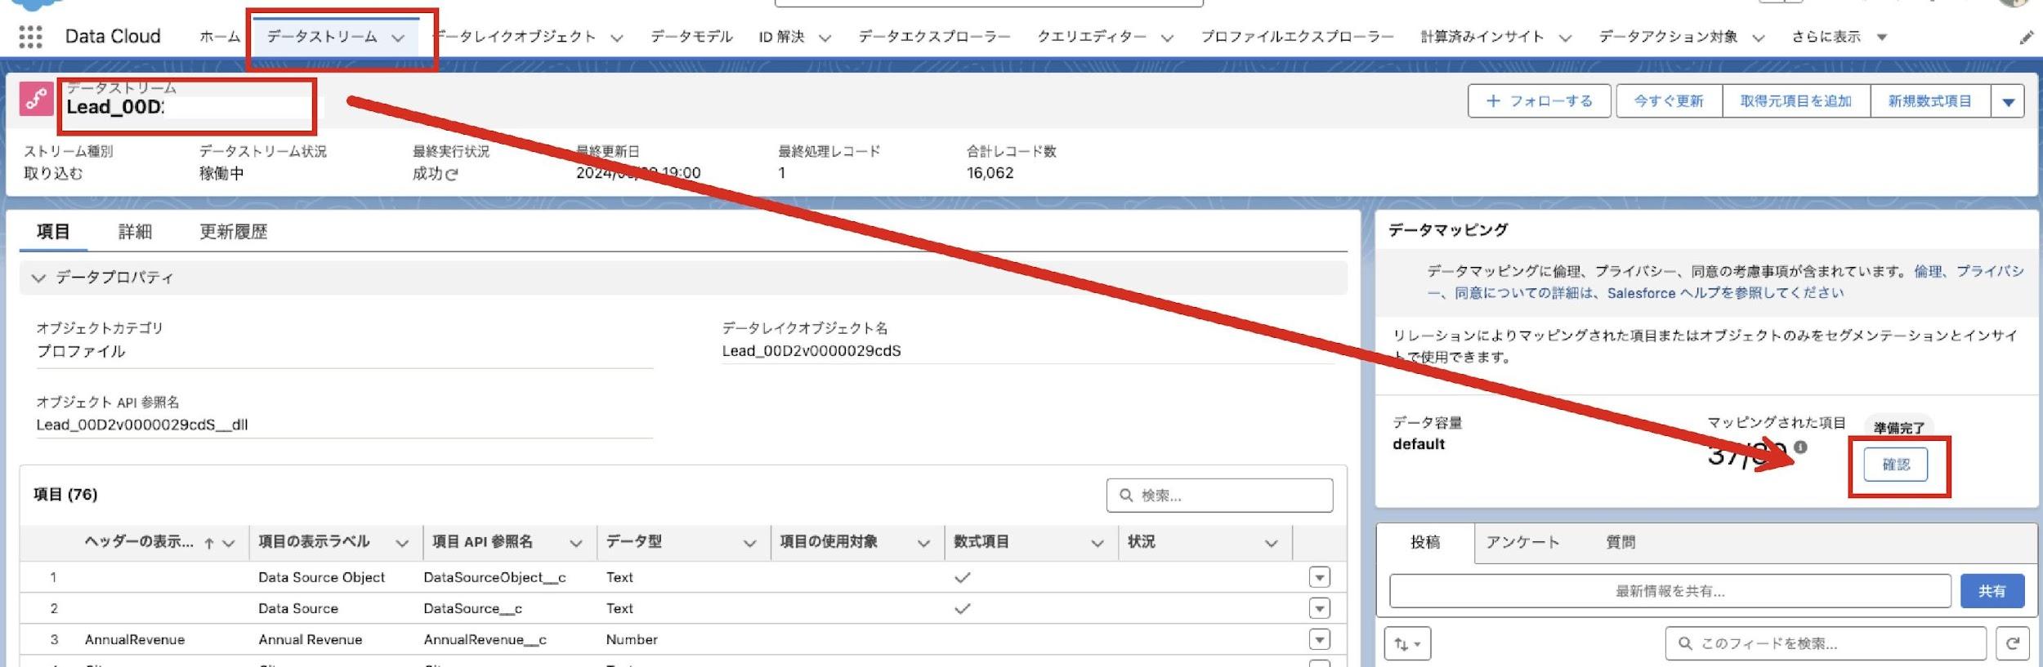
Task: Open row action menu for DataSource__c row
Action: [x=1319, y=608]
